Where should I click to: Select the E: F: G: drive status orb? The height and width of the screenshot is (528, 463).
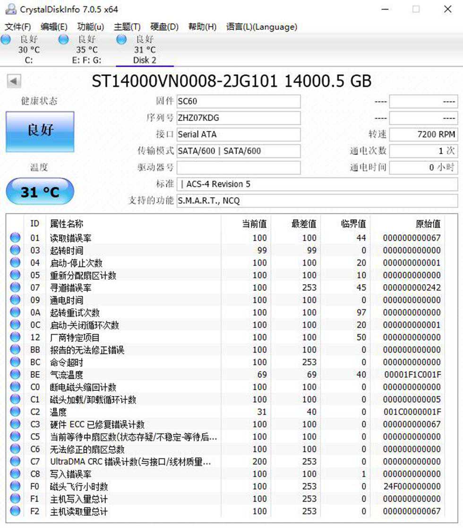point(63,40)
